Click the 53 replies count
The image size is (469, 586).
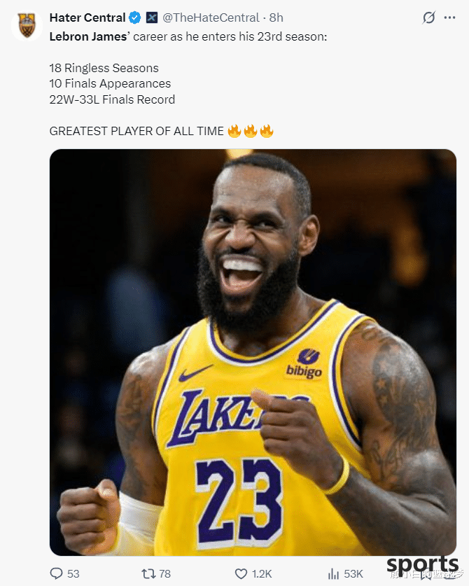click(x=73, y=573)
